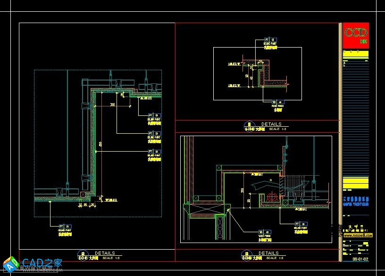Select the detail bubble marker in bottom-left title

coord(82,254)
